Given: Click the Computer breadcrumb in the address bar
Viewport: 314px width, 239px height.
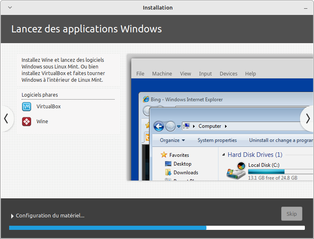Looking at the screenshot, I should (209, 126).
